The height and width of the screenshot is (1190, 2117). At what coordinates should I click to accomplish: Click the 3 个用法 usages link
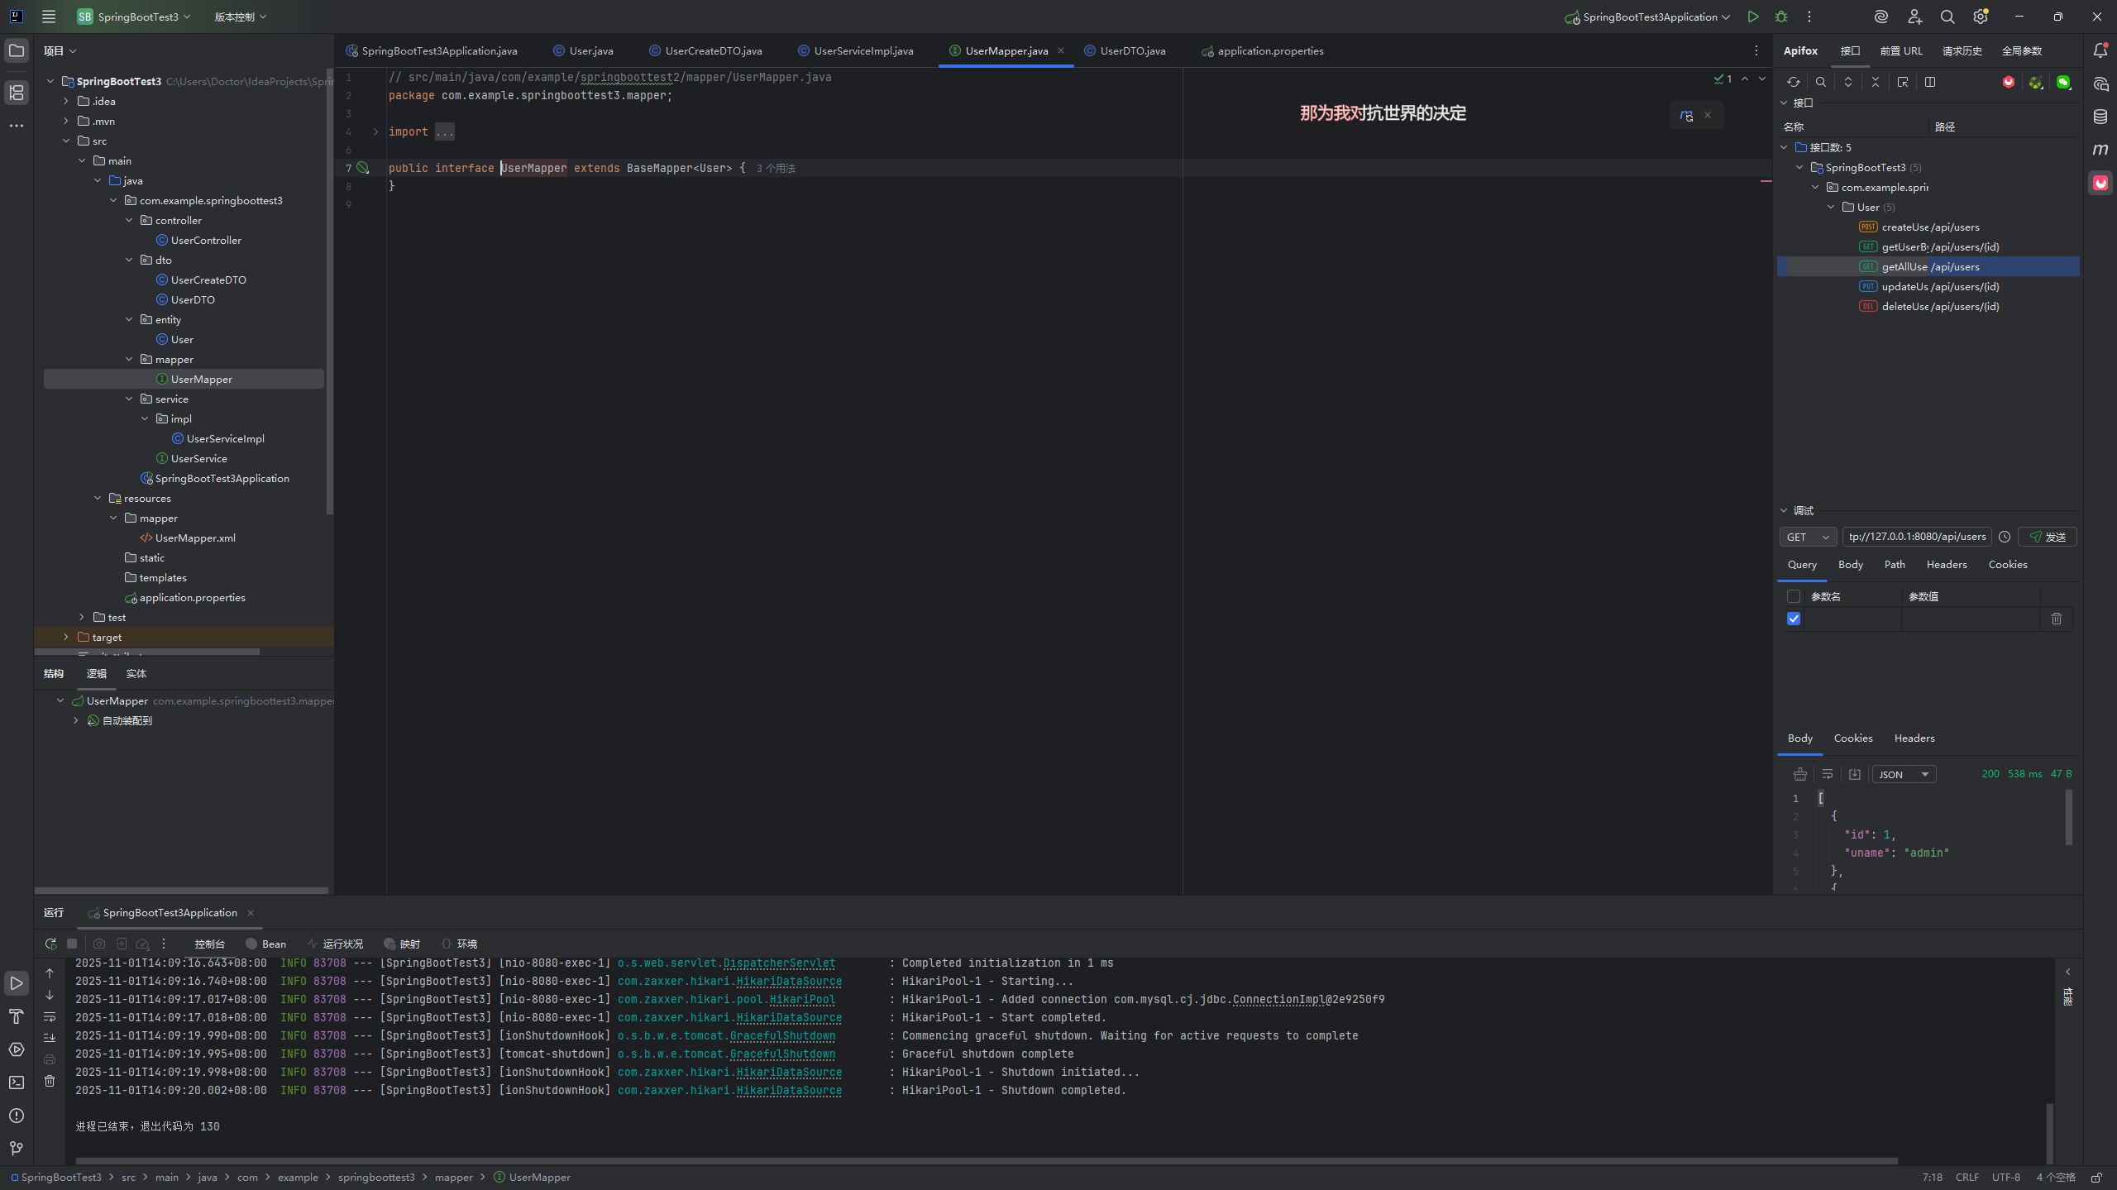click(776, 168)
